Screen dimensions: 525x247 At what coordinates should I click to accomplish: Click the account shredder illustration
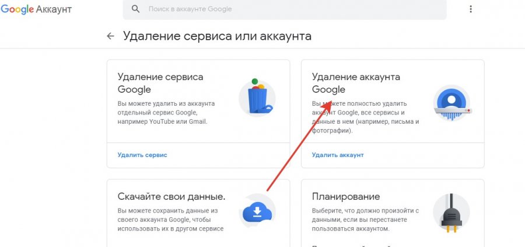[452, 103]
